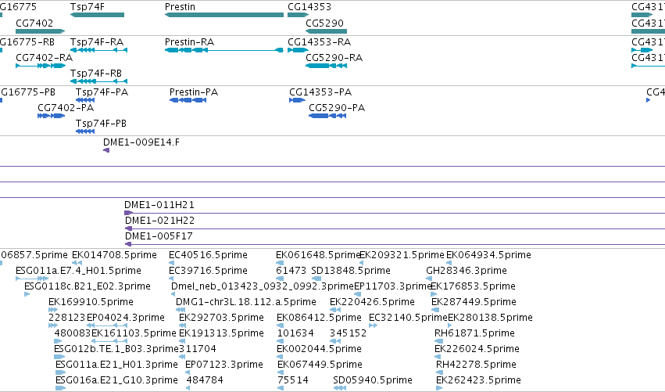Click the CG14353-PA CDS glyph

point(297,100)
